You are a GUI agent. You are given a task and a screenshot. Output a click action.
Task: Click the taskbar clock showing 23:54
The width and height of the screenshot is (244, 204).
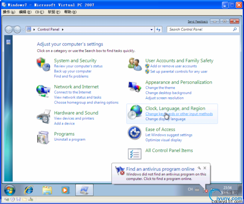point(227,188)
